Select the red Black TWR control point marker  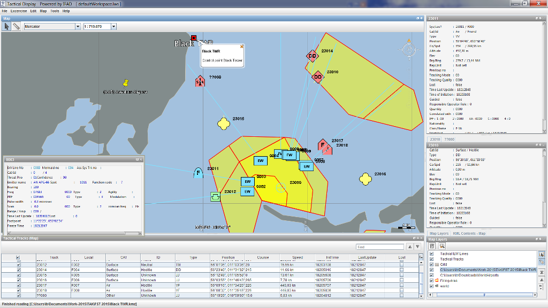point(193,37)
